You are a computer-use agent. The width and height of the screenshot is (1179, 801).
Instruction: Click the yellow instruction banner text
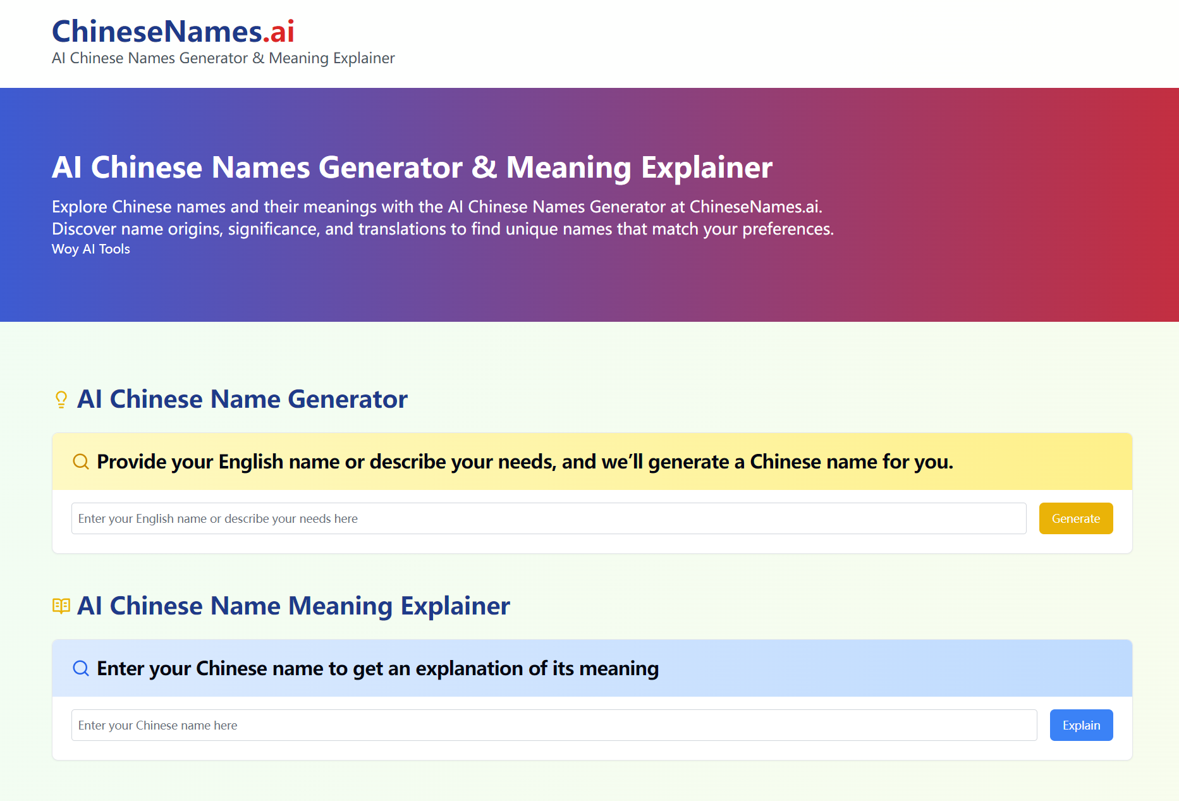coord(524,462)
